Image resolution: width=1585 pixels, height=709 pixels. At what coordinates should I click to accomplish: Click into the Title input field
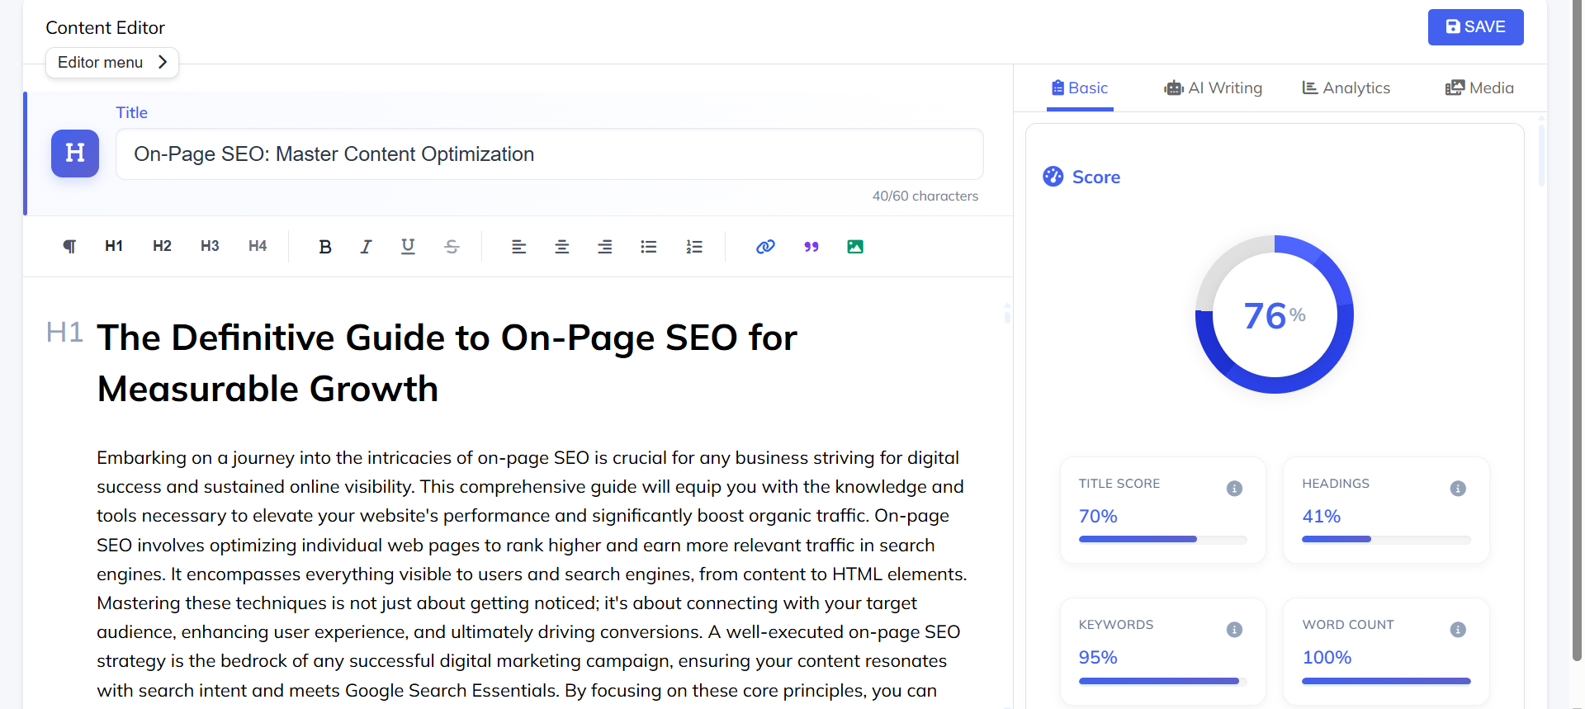pos(549,154)
